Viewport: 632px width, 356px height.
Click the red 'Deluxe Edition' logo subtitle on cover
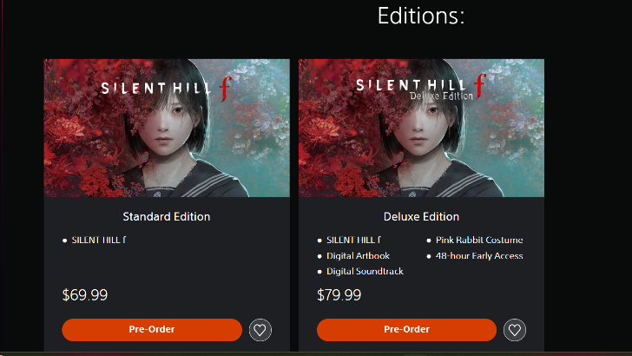tap(441, 96)
